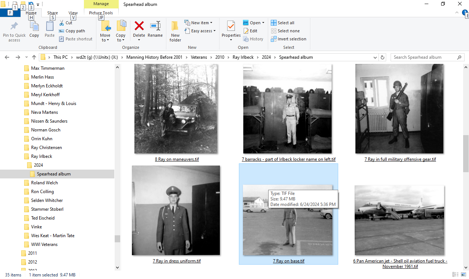Go up one folder level arrow
The width and height of the screenshot is (469, 279).
pyautogui.click(x=34, y=57)
